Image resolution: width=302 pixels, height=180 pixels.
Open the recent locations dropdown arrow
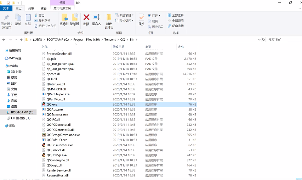(x=16, y=39)
